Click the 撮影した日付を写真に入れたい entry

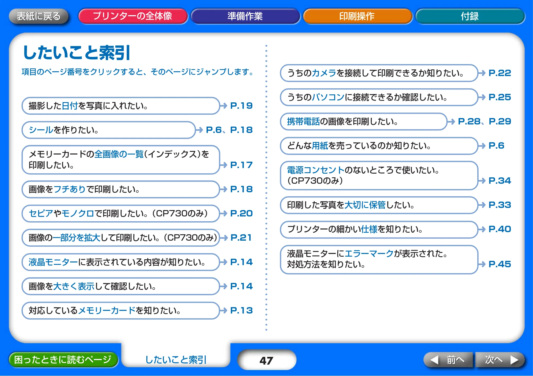121,106
